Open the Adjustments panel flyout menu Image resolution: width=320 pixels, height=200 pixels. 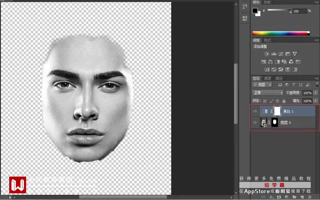pos(317,40)
